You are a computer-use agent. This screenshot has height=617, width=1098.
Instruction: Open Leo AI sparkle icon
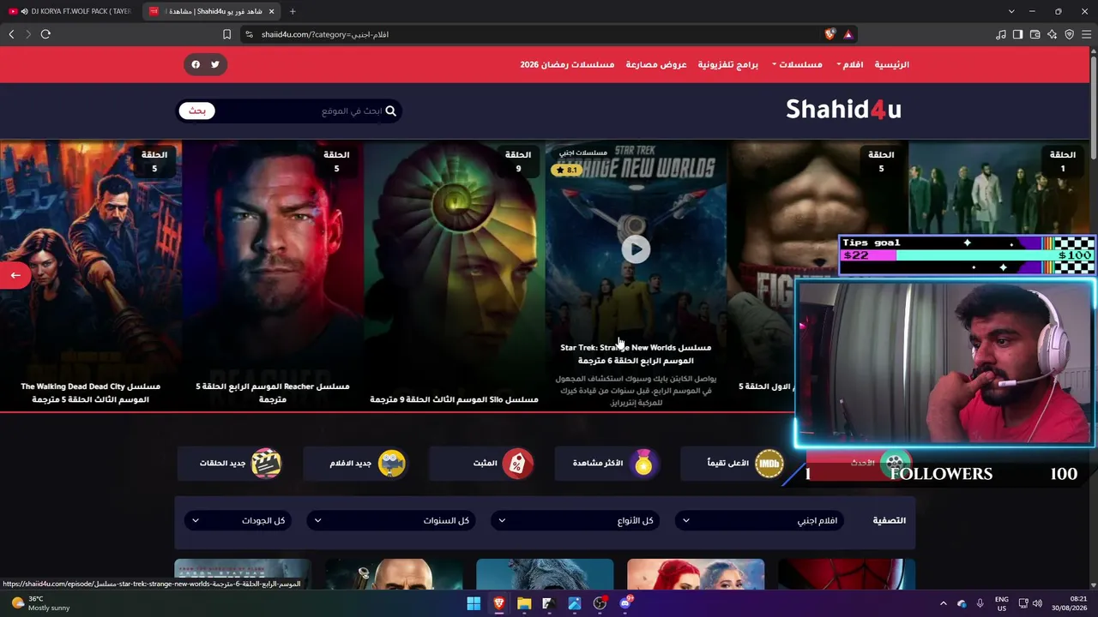(1053, 34)
